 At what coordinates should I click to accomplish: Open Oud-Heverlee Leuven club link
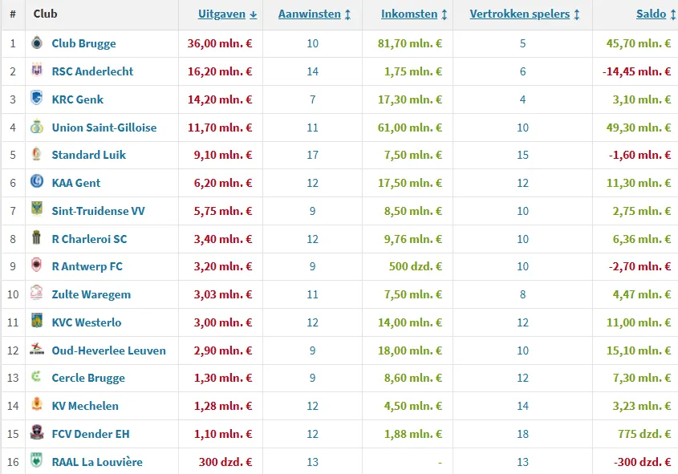tap(108, 350)
